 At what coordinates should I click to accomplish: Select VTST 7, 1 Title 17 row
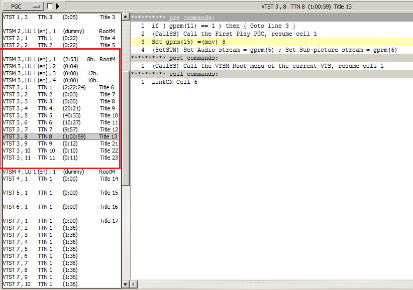click(x=61, y=221)
